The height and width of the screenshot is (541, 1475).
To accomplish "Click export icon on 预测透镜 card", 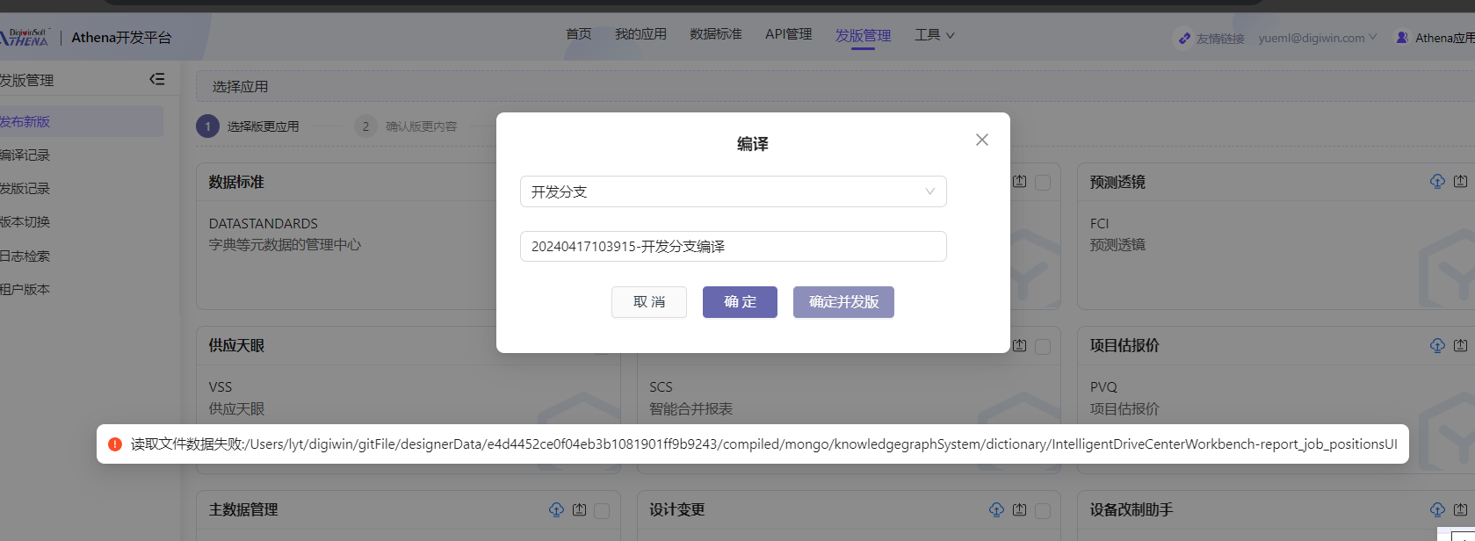I will click(x=1460, y=181).
